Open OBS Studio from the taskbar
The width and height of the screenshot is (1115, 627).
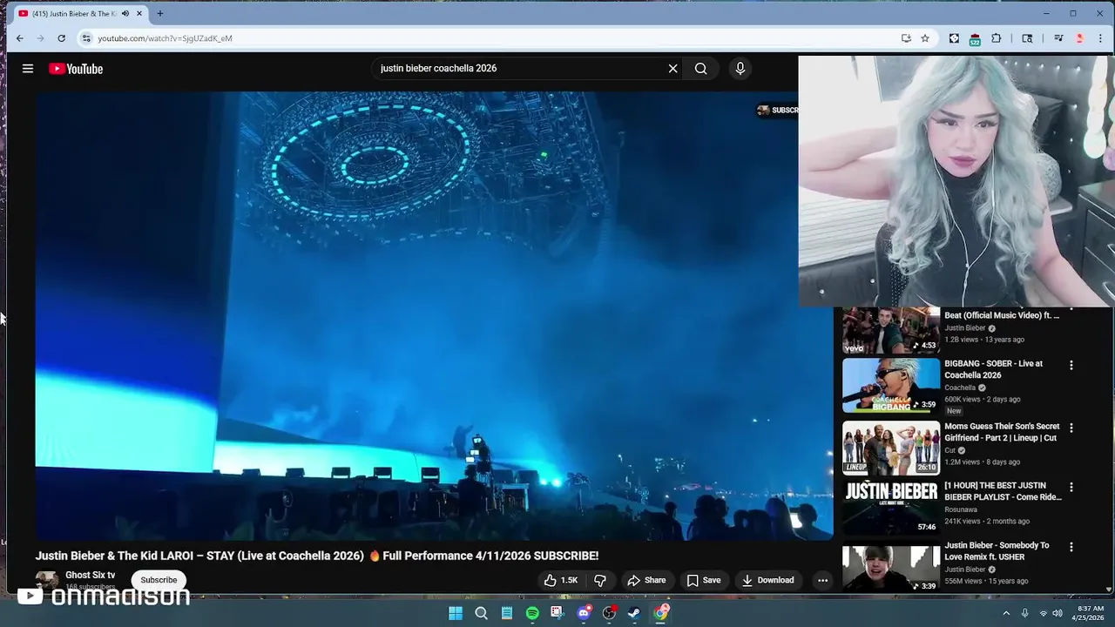[609, 613]
